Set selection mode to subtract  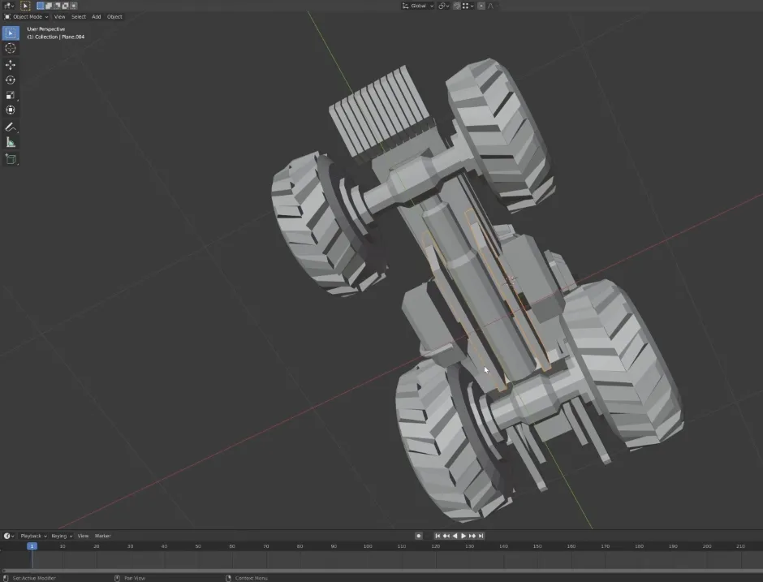click(x=57, y=6)
